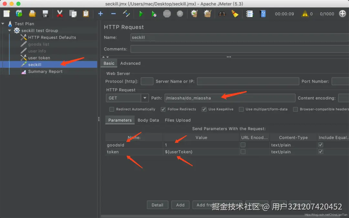Select disabled user info sampler
This screenshot has height=218, width=349.
[x=37, y=51]
